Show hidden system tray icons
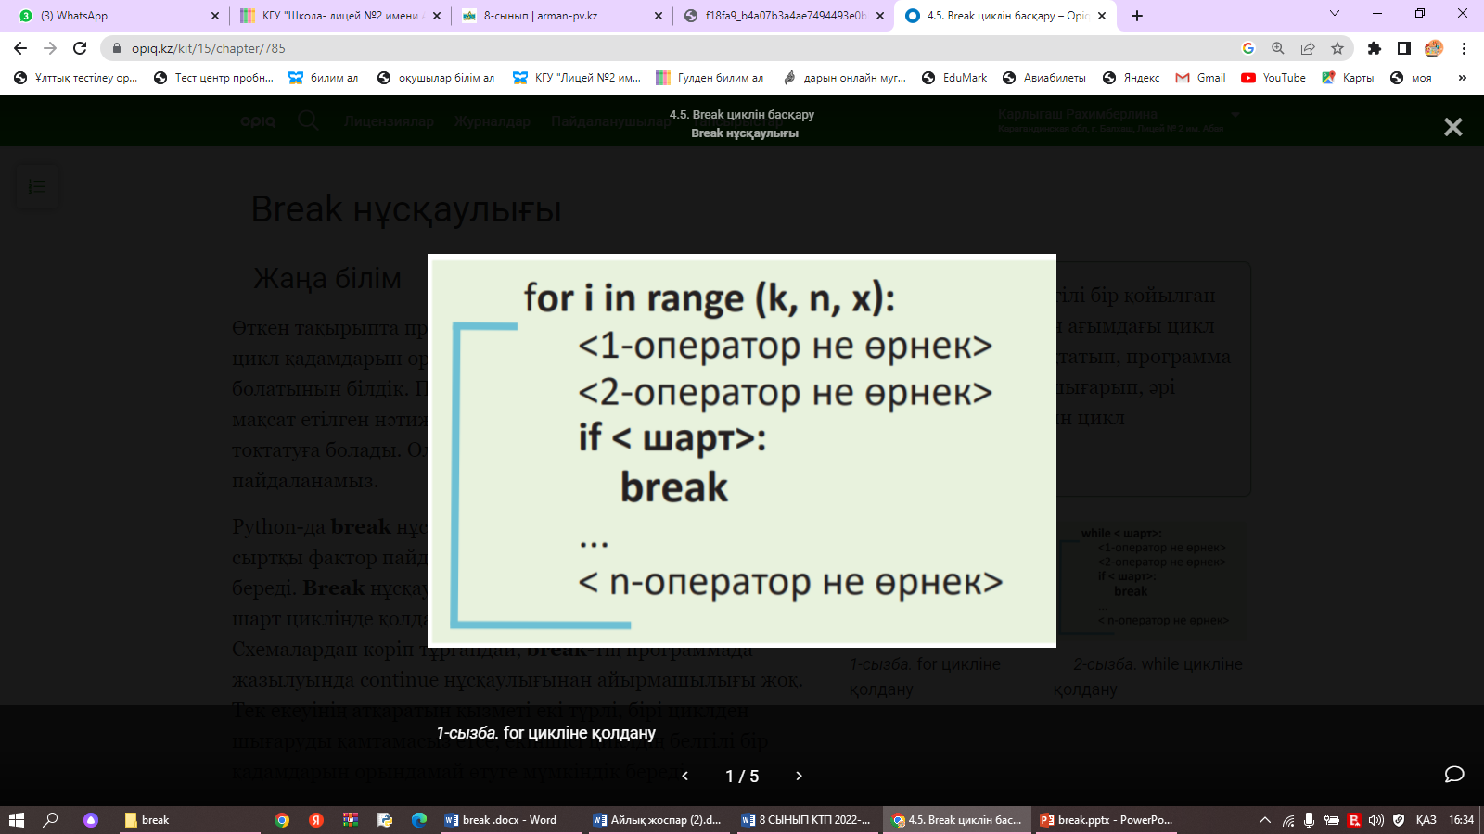The width and height of the screenshot is (1484, 834). tap(1264, 820)
